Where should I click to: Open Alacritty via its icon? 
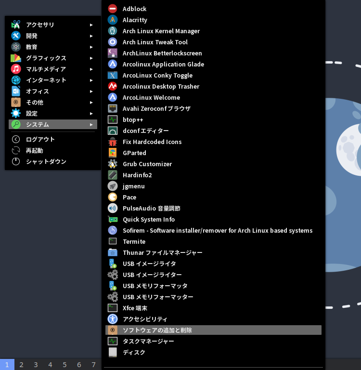113,20
